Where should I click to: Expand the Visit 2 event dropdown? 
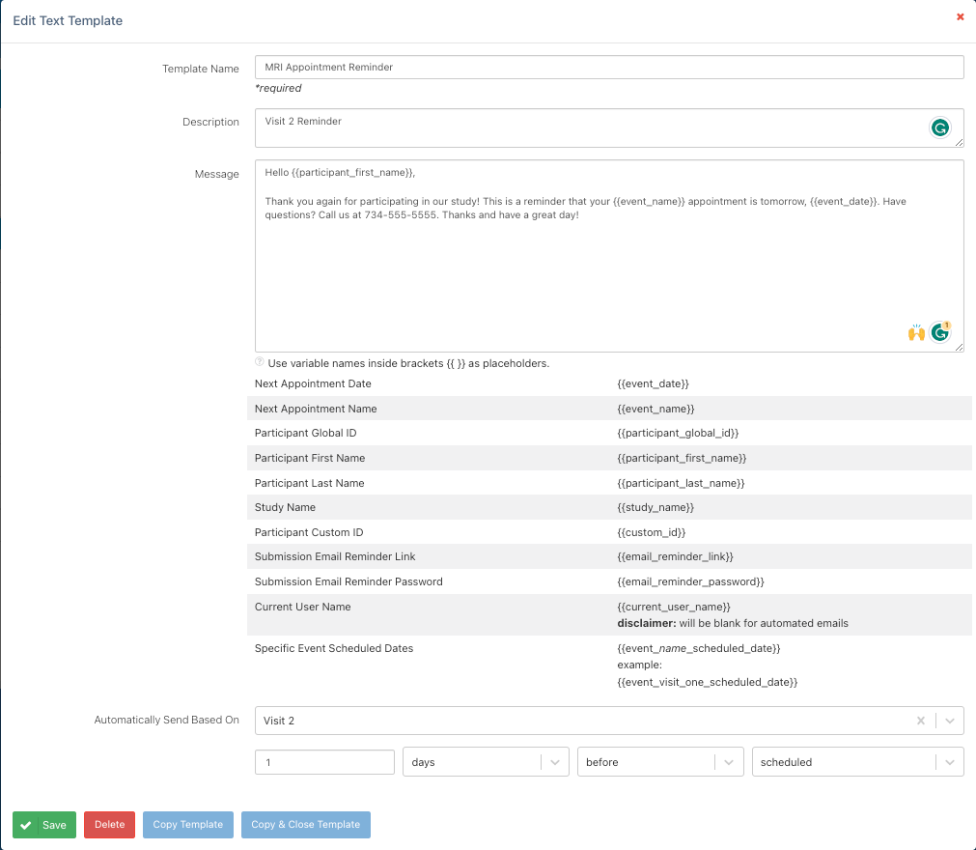click(950, 721)
